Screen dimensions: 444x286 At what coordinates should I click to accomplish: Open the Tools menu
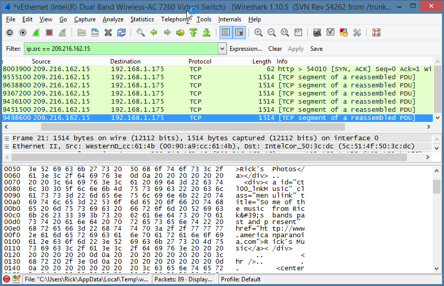pos(204,19)
